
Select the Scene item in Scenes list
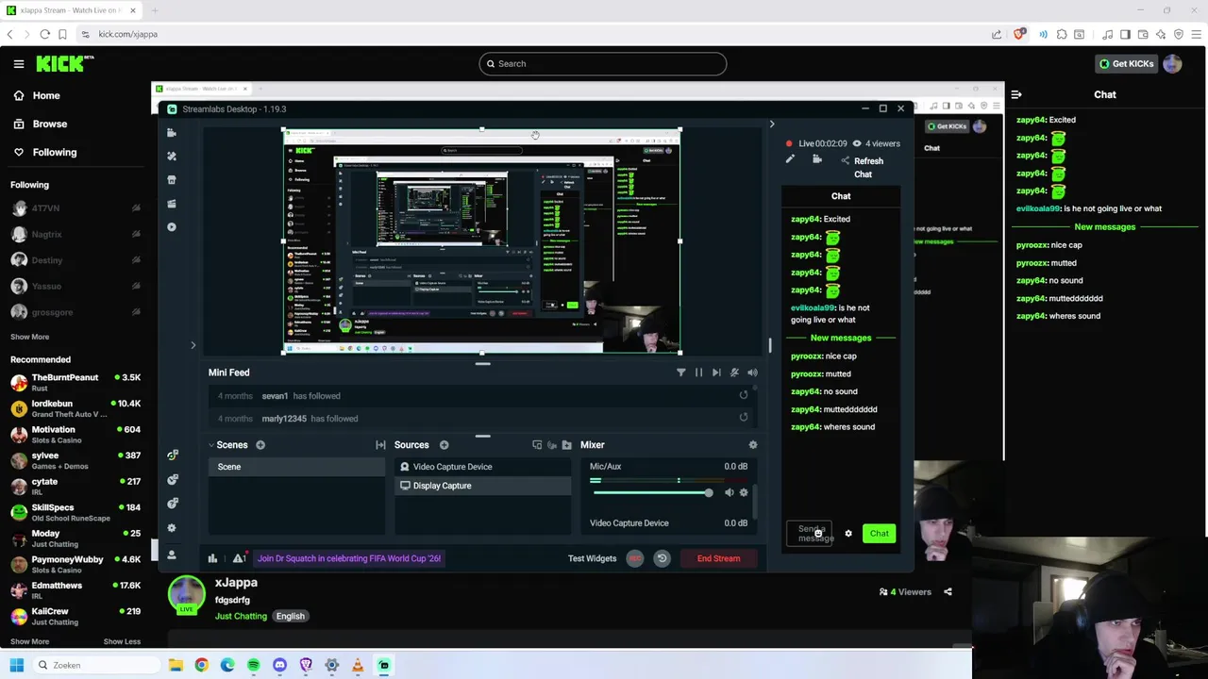[296, 467]
